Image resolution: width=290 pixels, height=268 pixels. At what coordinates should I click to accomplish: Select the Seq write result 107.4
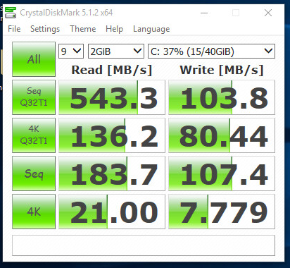coord(222,173)
